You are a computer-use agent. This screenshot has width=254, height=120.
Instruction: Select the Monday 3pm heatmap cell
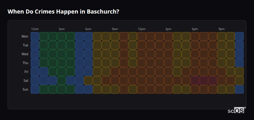click(168, 36)
